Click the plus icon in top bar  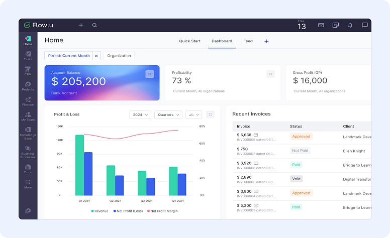pyautogui.click(x=81, y=25)
